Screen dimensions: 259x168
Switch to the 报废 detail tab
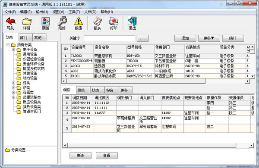point(112,90)
